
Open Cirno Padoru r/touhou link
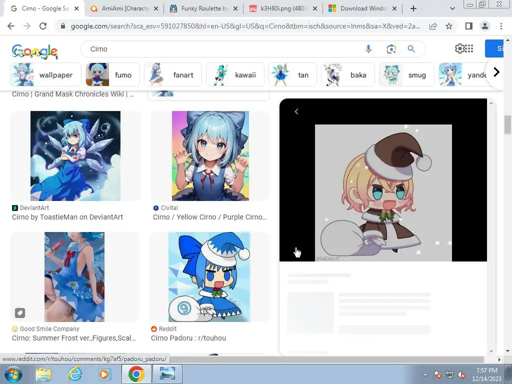point(188,338)
